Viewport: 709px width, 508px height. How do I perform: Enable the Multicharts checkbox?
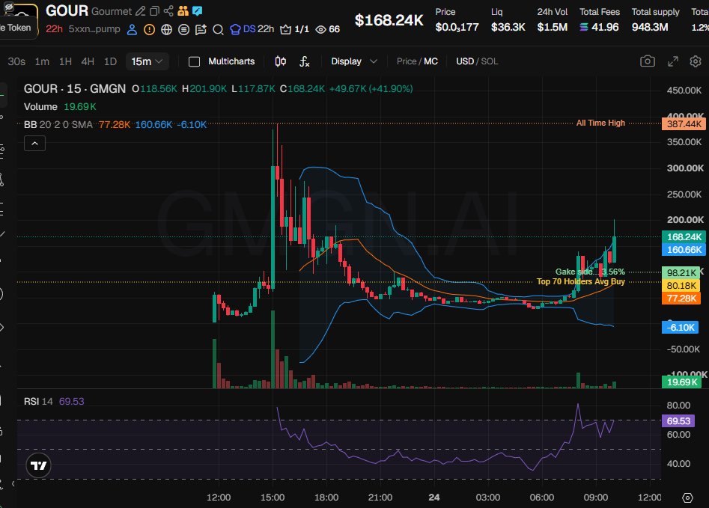click(x=194, y=61)
